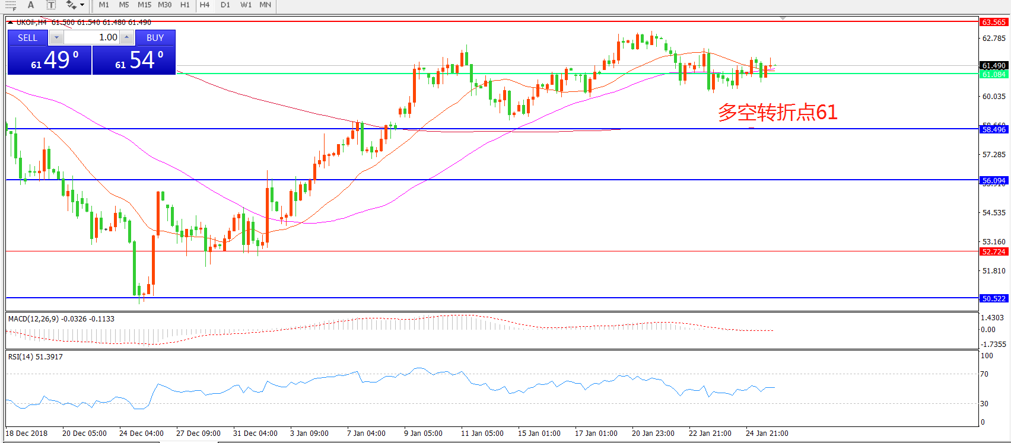
Task: Select the D1 timeframe
Action: tap(225, 5)
